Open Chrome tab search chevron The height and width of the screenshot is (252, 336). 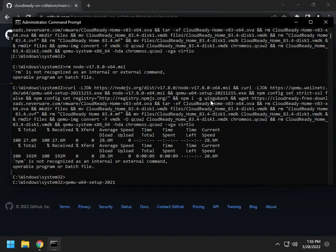click(x=283, y=5)
